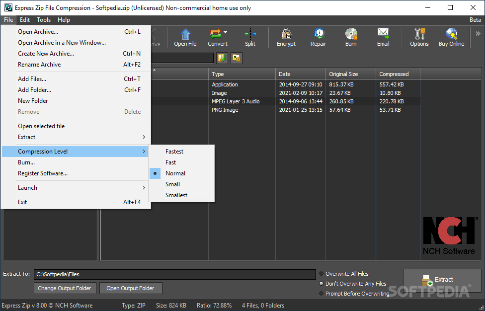
Task: Open the File menu
Action: click(8, 20)
